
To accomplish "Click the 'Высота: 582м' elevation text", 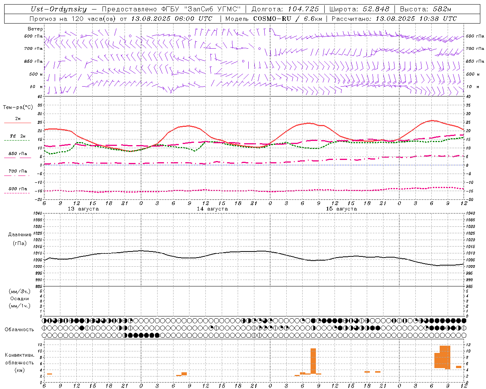I will pos(426,9).
